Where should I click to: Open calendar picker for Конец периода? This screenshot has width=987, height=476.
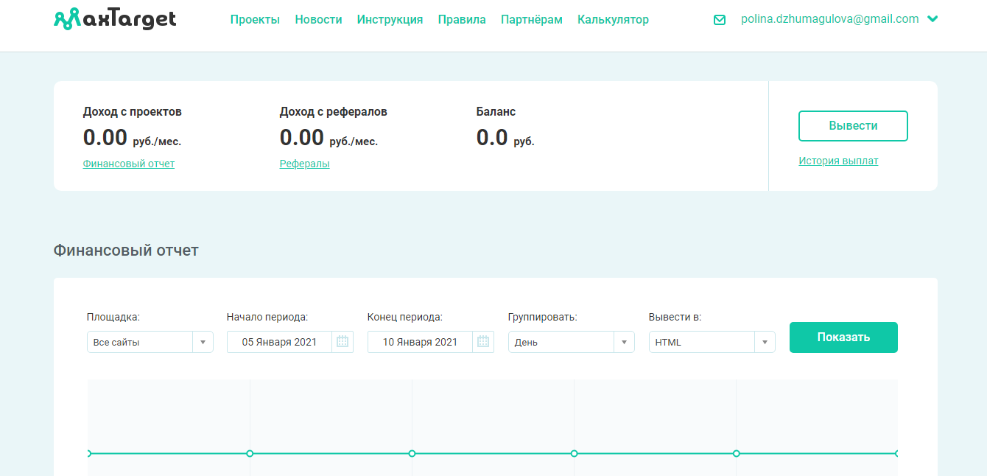(483, 342)
